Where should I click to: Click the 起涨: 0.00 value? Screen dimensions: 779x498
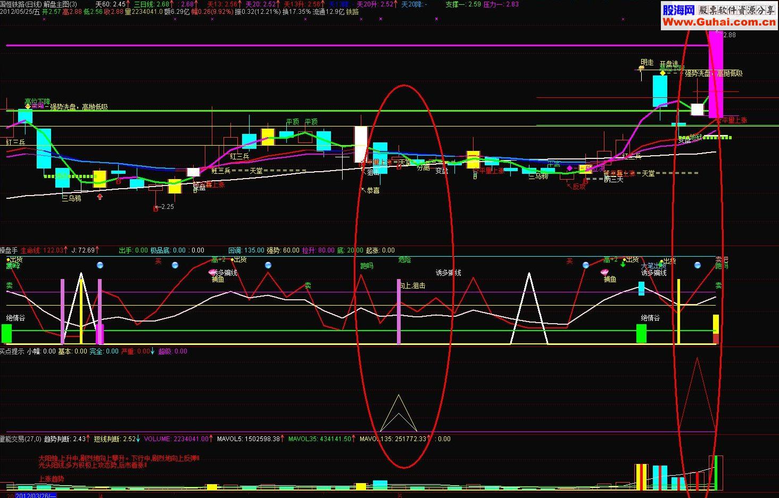click(x=380, y=250)
